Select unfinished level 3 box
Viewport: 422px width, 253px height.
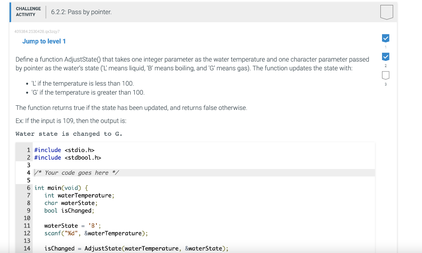(385, 75)
